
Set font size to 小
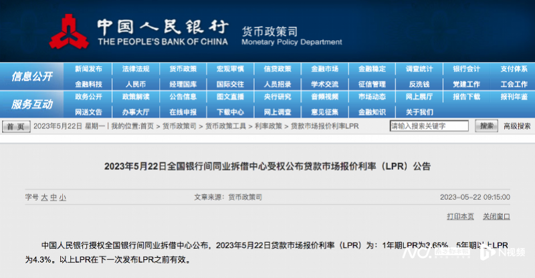pyautogui.click(x=62, y=198)
